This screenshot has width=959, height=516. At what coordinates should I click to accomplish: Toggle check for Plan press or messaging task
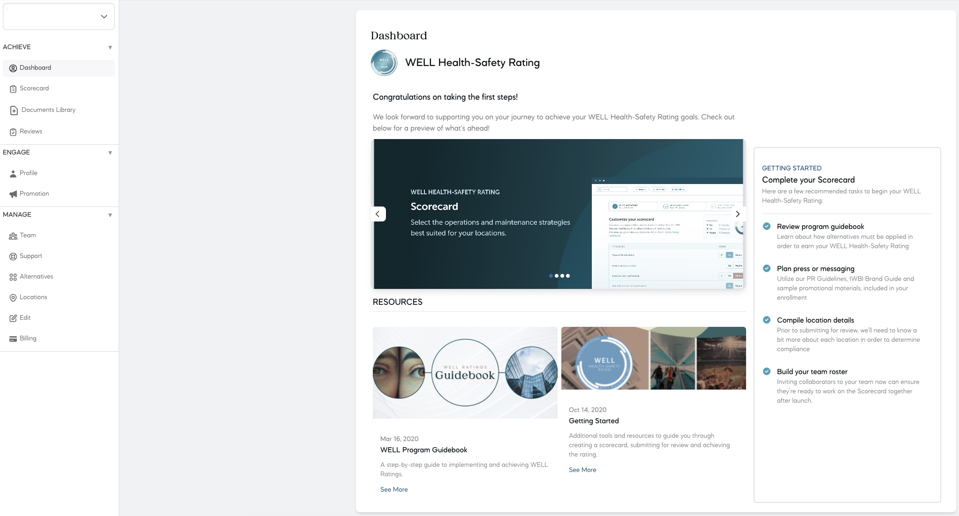click(x=767, y=269)
